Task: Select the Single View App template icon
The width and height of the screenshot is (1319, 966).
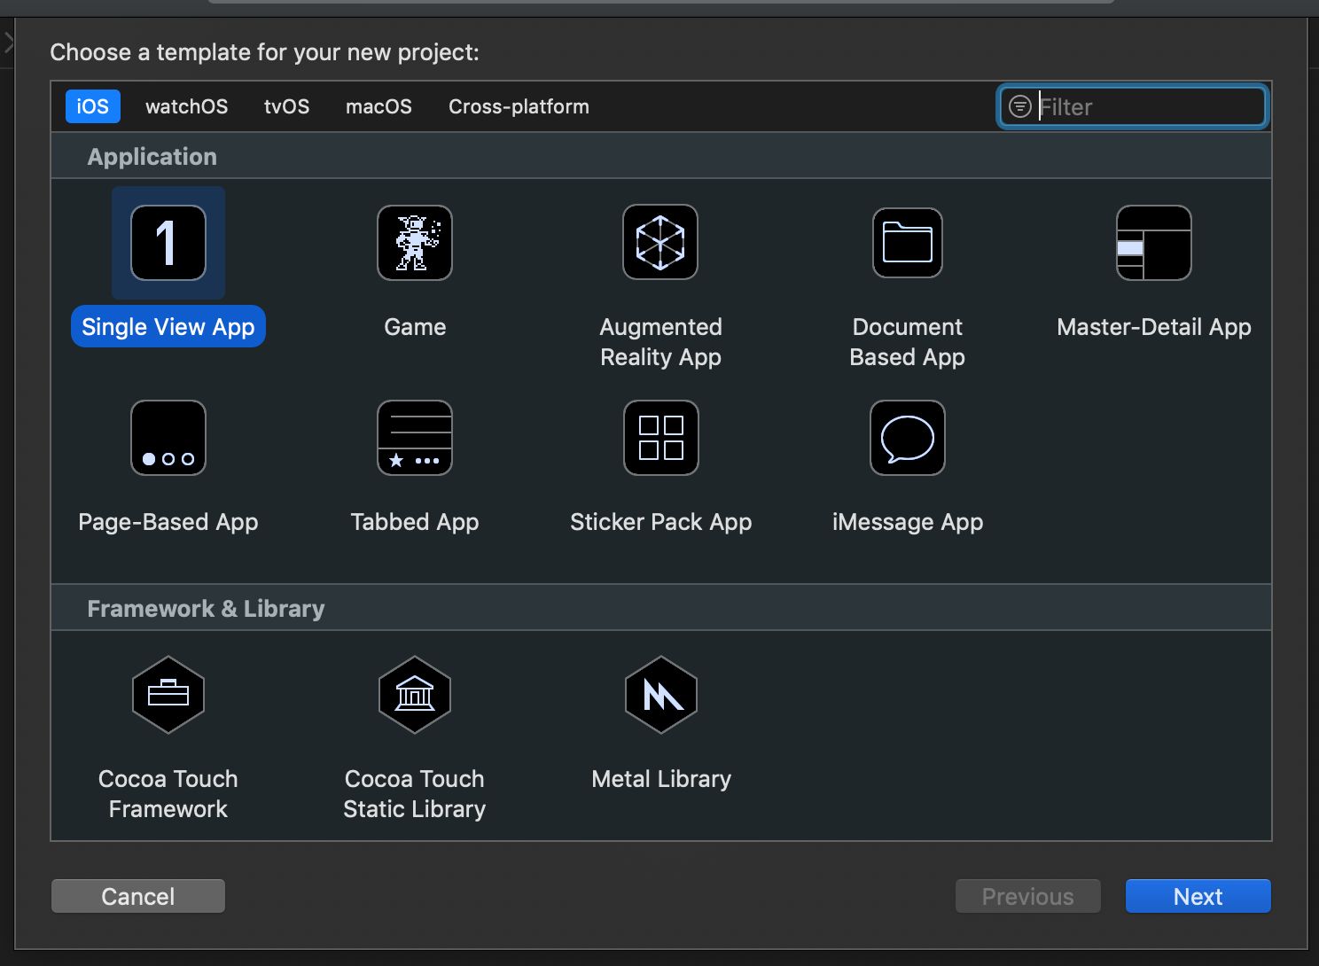Action: tap(168, 243)
